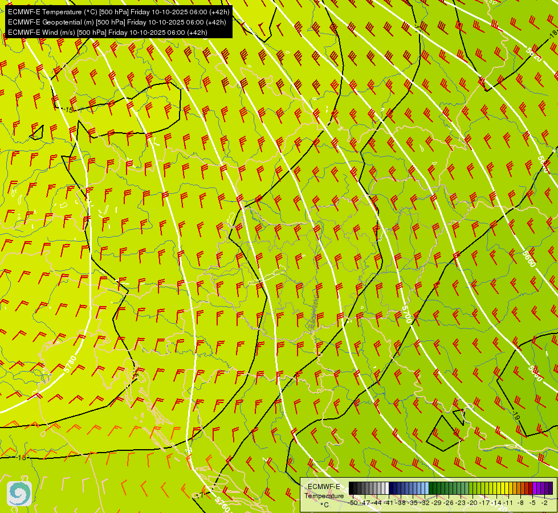Click the swirl logo icon in corner
The width and height of the screenshot is (558, 513).
point(19,494)
